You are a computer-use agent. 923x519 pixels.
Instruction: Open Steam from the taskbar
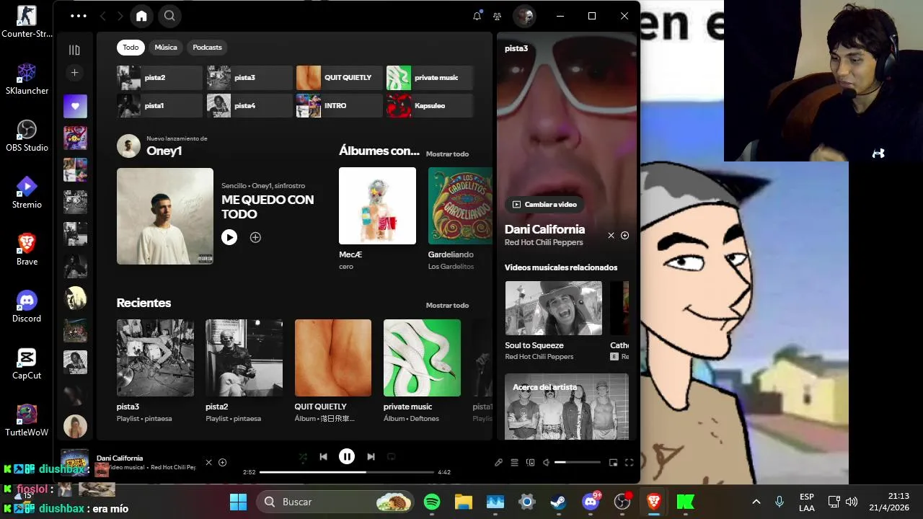point(558,502)
